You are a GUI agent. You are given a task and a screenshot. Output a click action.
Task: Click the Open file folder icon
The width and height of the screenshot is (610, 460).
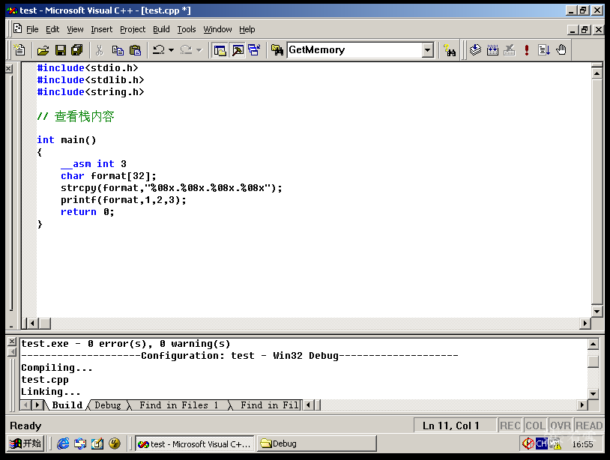[x=43, y=50]
